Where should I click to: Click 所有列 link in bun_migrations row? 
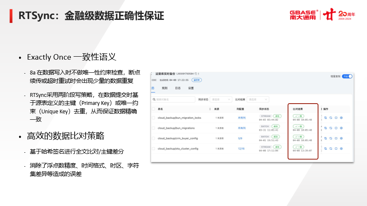242,128
